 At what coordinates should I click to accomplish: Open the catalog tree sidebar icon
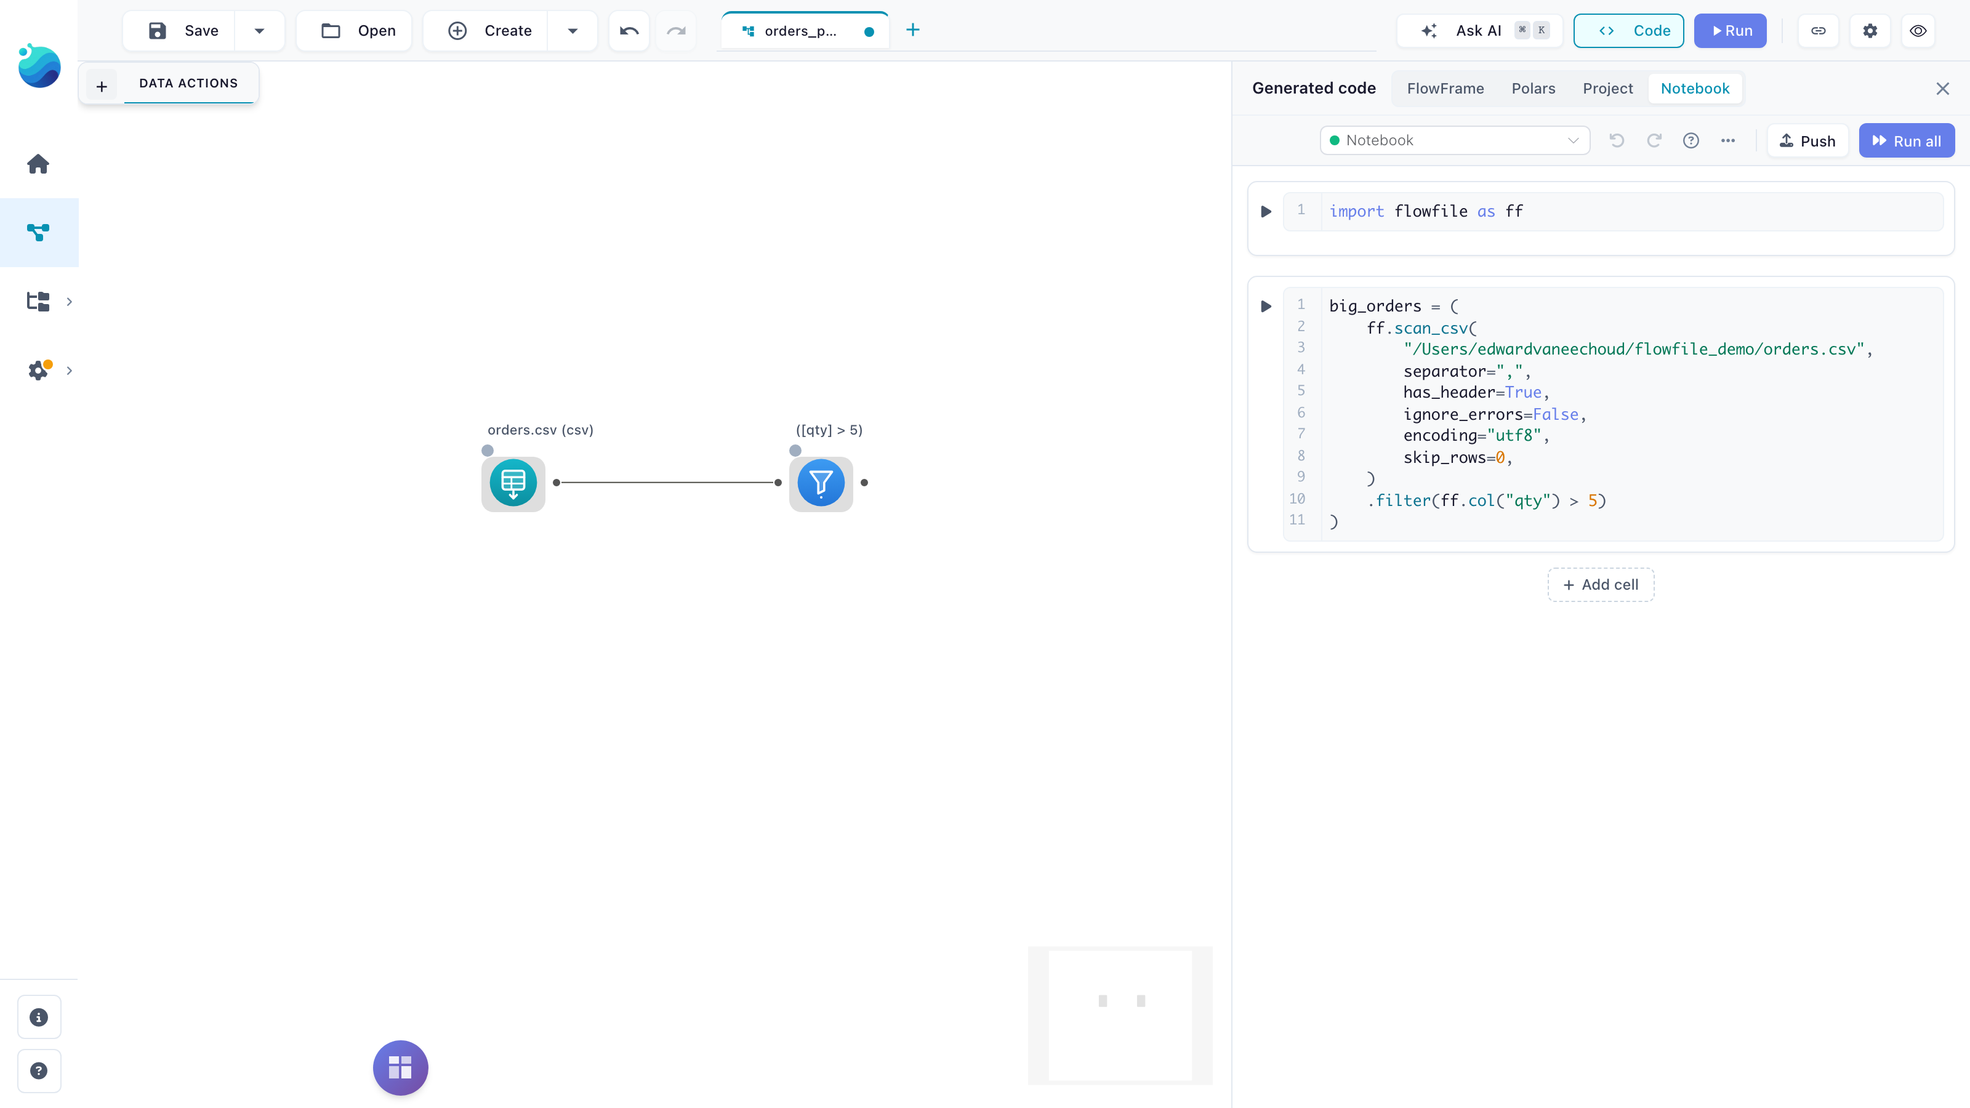tap(38, 301)
